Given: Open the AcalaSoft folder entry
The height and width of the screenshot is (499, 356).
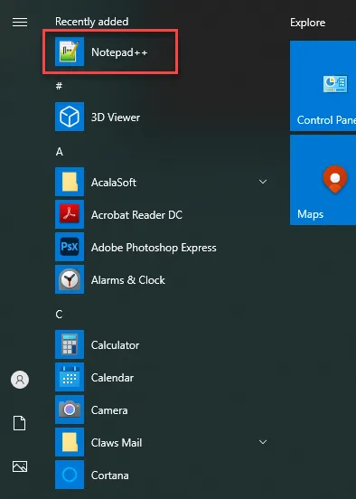Looking at the screenshot, I should click(x=96, y=182).
